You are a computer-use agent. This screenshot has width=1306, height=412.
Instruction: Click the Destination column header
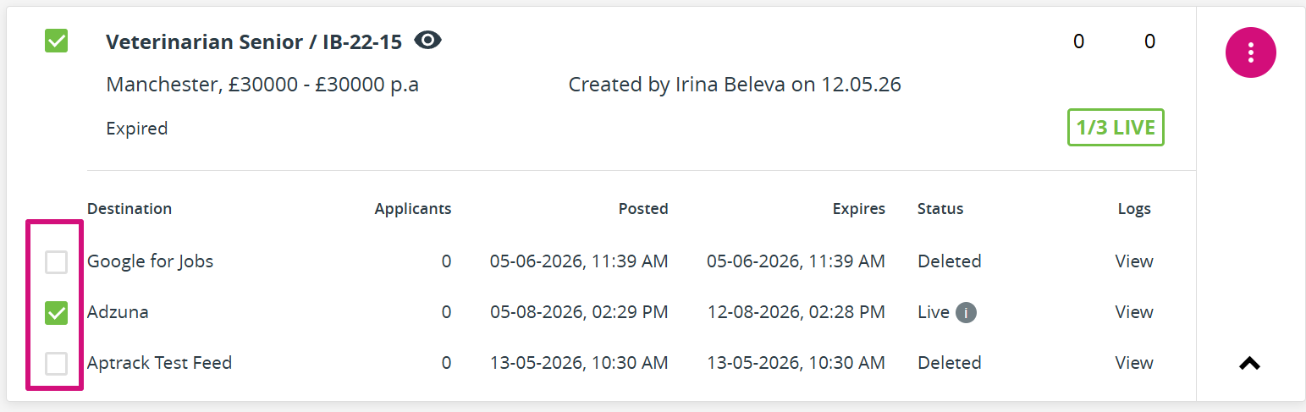(x=129, y=209)
